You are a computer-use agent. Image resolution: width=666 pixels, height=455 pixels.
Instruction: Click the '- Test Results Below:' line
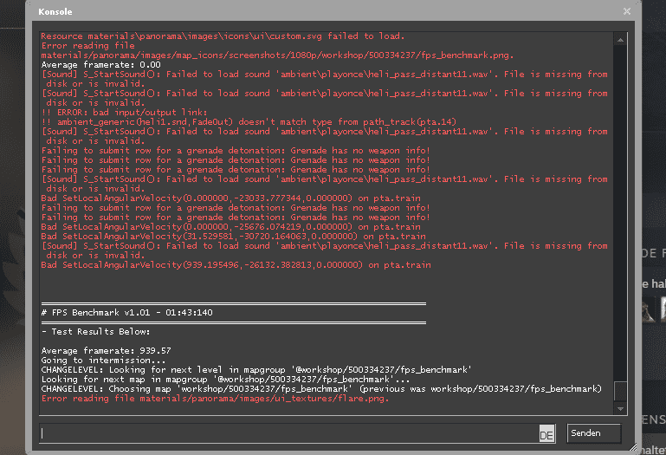tap(95, 331)
